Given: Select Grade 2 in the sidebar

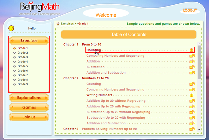Looking at the screenshot, I should [x=23, y=53].
